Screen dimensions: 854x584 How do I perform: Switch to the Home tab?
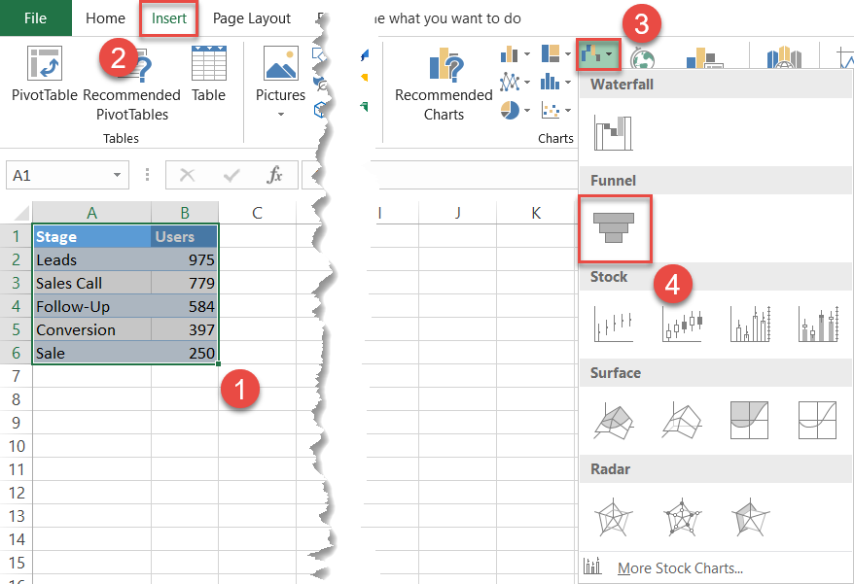tap(105, 17)
